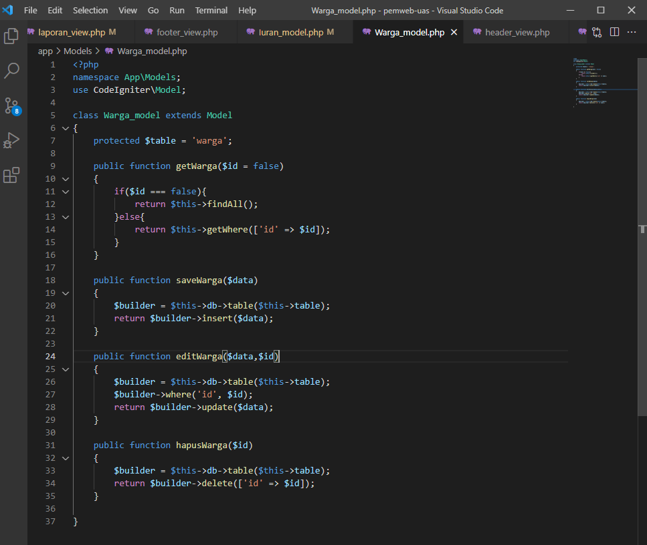Click the PHP elephant icon on Warga_model.php tab
Image resolution: width=647 pixels, height=545 pixels.
tap(367, 31)
